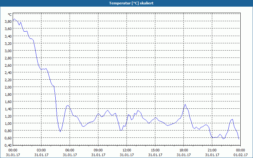Select the 3,00 y-axis value label

8,51
